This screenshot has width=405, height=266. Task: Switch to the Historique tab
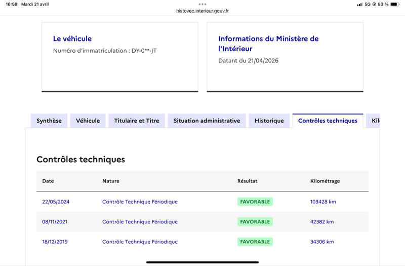click(269, 121)
